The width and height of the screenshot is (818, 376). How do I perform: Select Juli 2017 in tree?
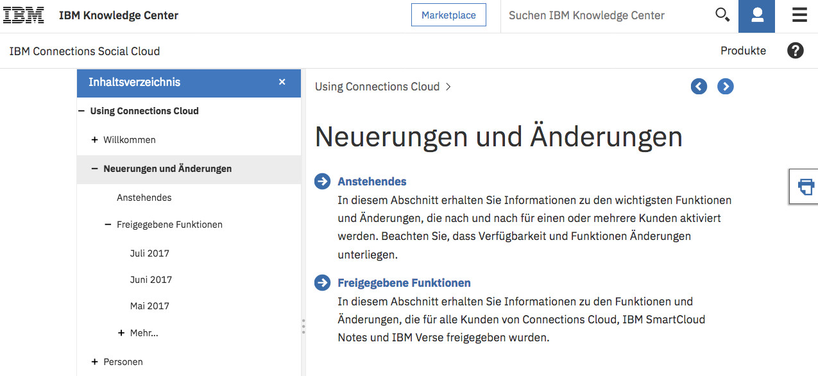coord(149,253)
